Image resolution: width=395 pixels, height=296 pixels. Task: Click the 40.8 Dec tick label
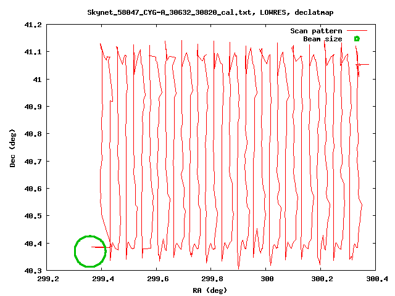(33, 134)
